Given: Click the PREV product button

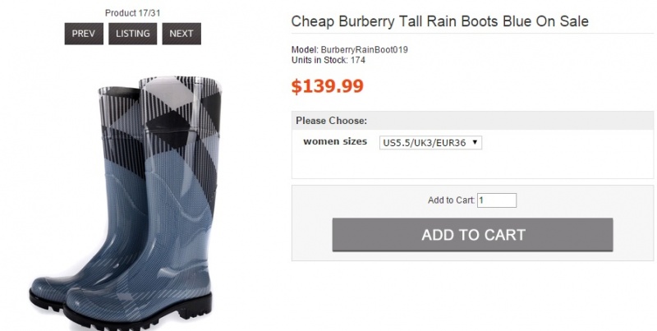Looking at the screenshot, I should tap(84, 34).
